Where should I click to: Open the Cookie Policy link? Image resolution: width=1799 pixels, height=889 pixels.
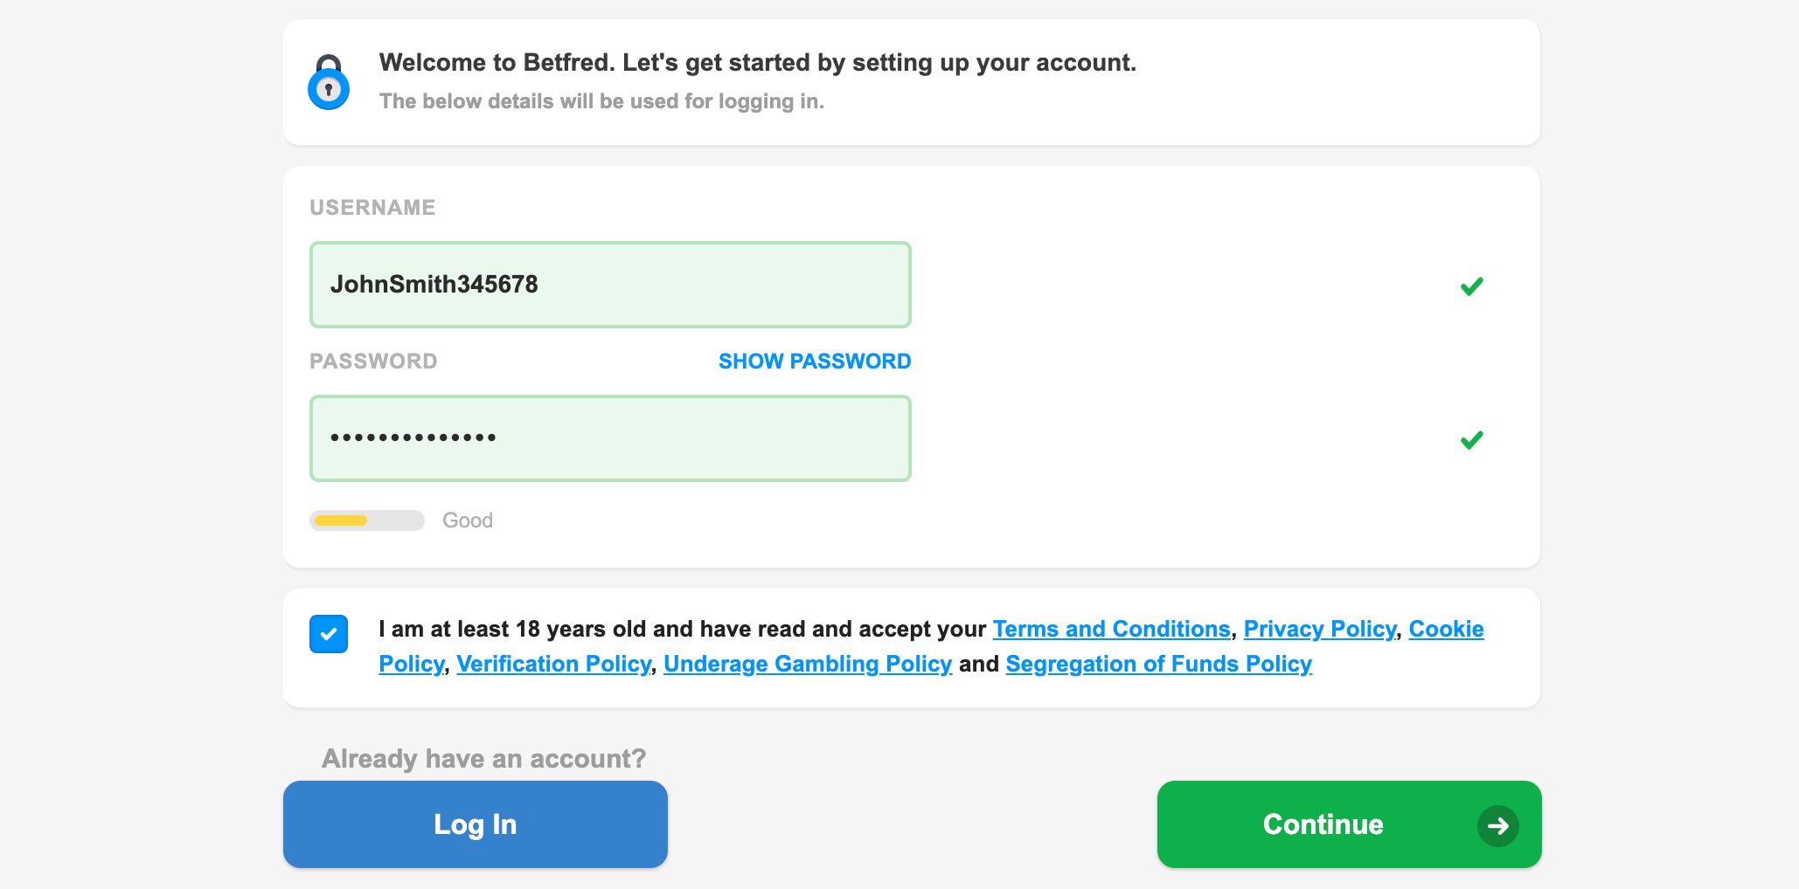pyautogui.click(x=1446, y=629)
